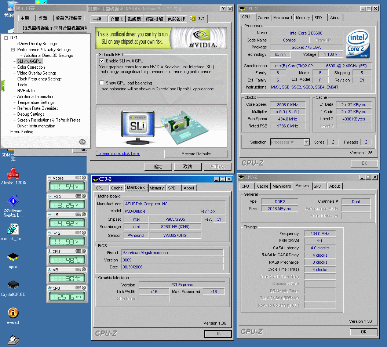Viewport: 387px width, 347px height.
Task: Click the 確定 button in NVIDIA dialog
Action: point(158,167)
